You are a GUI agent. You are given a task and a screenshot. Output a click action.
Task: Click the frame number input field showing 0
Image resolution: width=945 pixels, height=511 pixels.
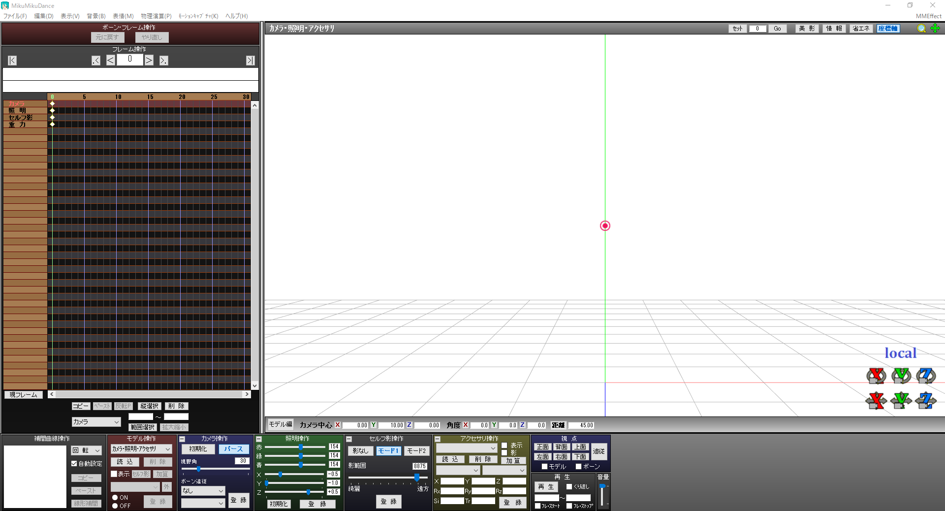click(x=130, y=60)
